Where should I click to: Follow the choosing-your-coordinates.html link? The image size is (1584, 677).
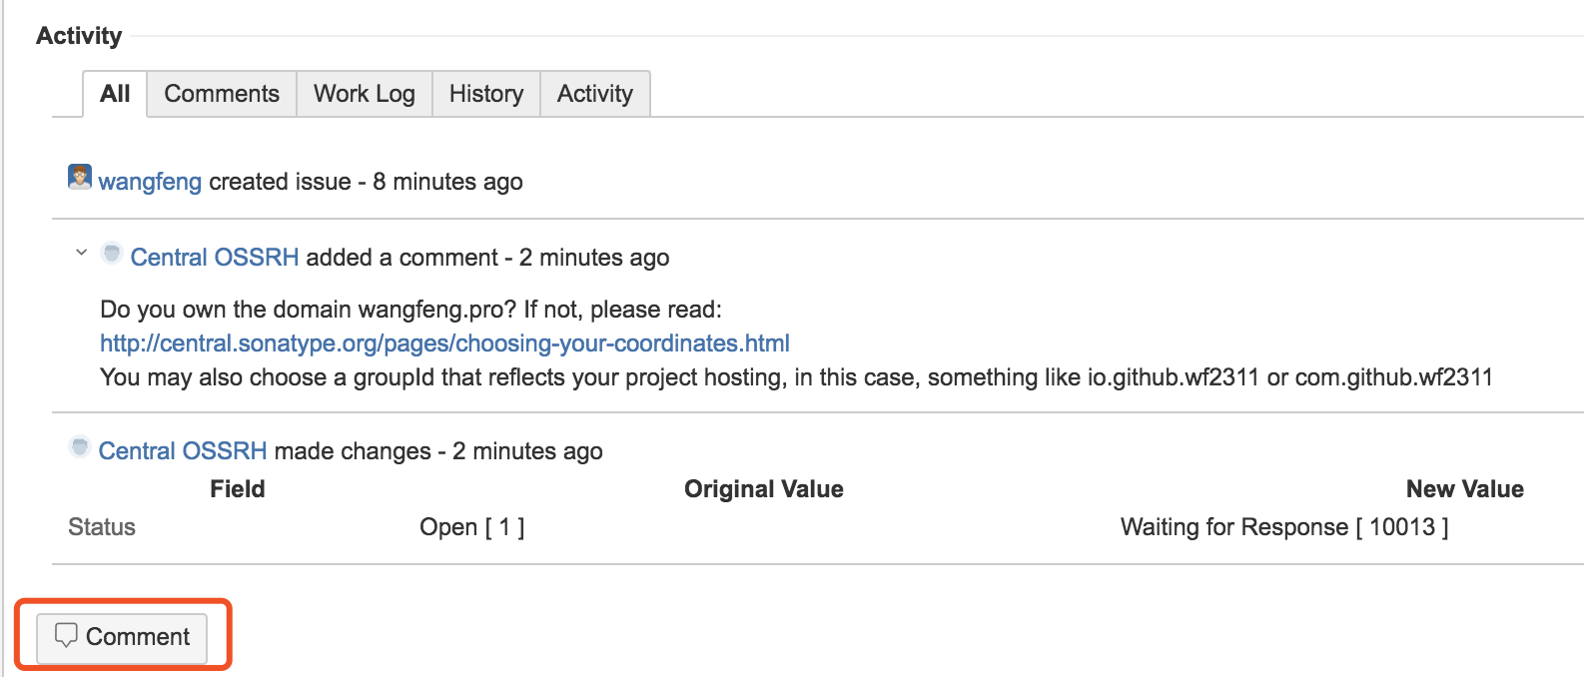444,343
